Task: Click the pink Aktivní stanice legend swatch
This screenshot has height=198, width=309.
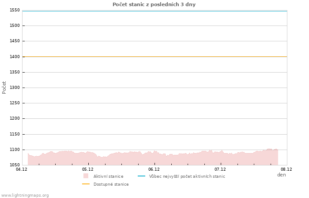Action: pyautogui.click(x=86, y=176)
